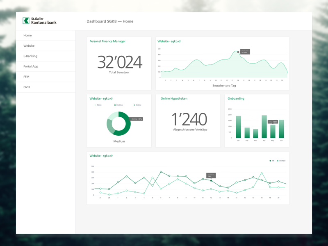
Task: Click the Apr bar in Onboarding chart
Action: pyautogui.click(x=264, y=127)
